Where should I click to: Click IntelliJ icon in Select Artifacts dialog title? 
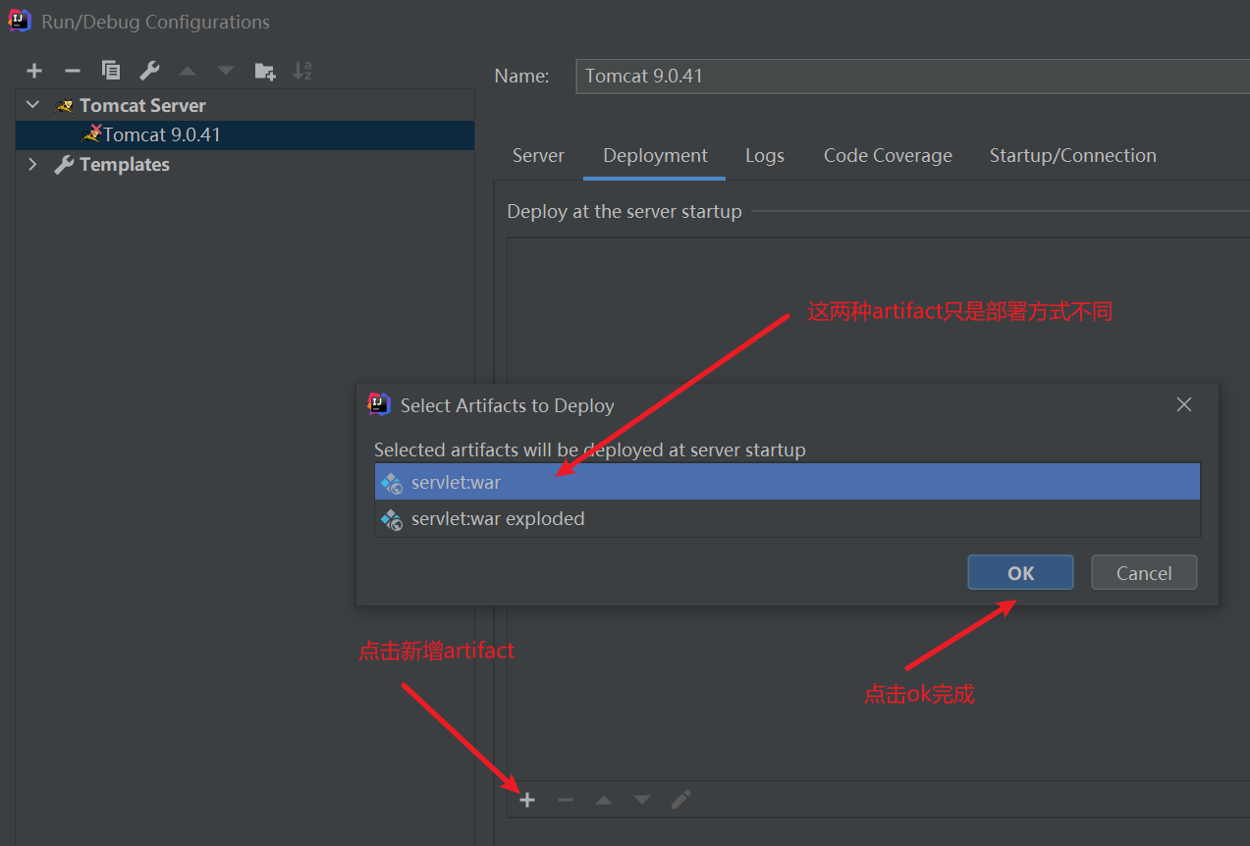tap(379, 404)
